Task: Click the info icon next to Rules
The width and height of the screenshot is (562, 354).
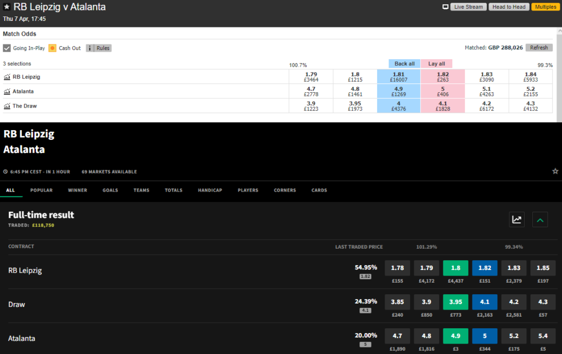Action: point(89,48)
